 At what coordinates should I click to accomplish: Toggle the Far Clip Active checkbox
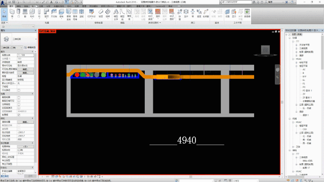(19, 108)
